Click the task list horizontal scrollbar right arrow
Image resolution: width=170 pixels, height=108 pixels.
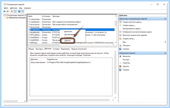pyautogui.click(x=113, y=45)
